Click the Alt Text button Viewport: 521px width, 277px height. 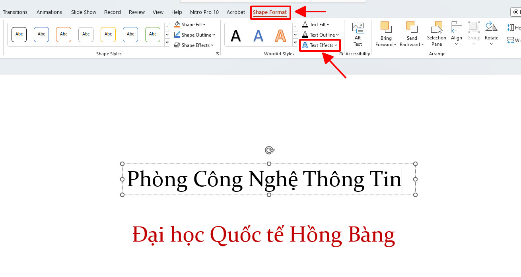tap(358, 35)
